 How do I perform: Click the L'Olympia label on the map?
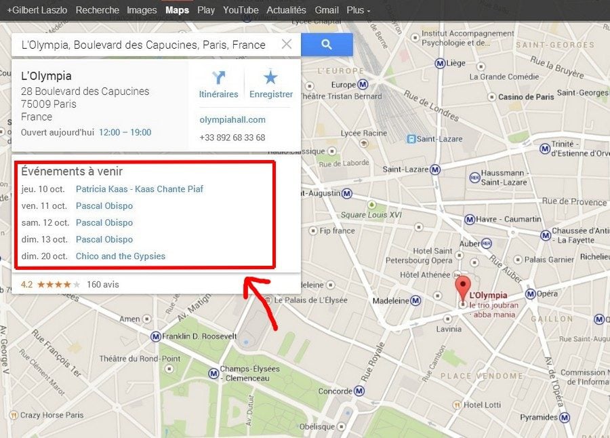[x=488, y=295]
